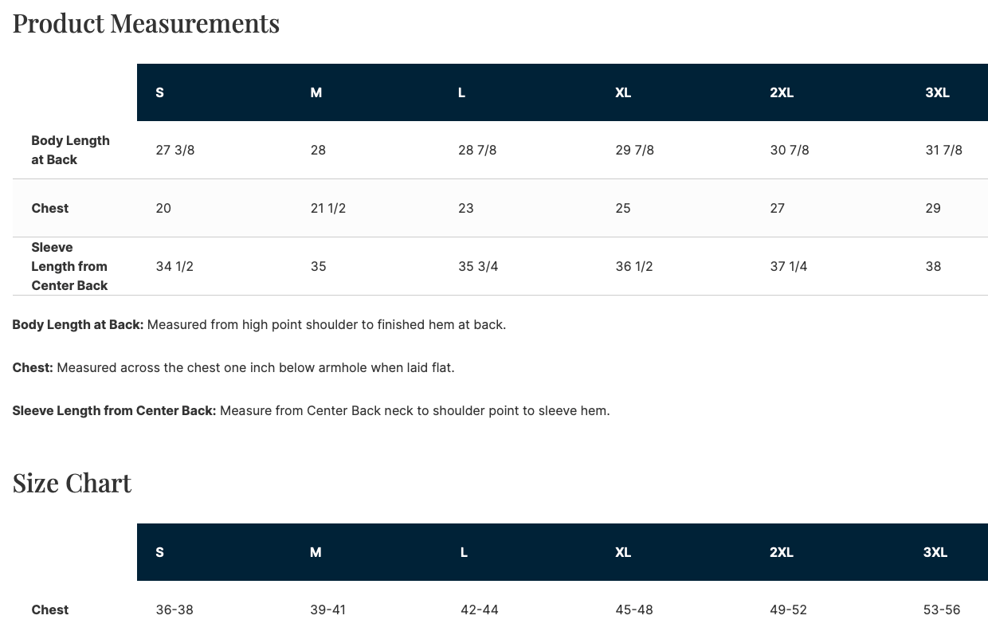Viewport: 988px width, 635px height.
Task: Click the Size Chart heading
Action: [72, 483]
